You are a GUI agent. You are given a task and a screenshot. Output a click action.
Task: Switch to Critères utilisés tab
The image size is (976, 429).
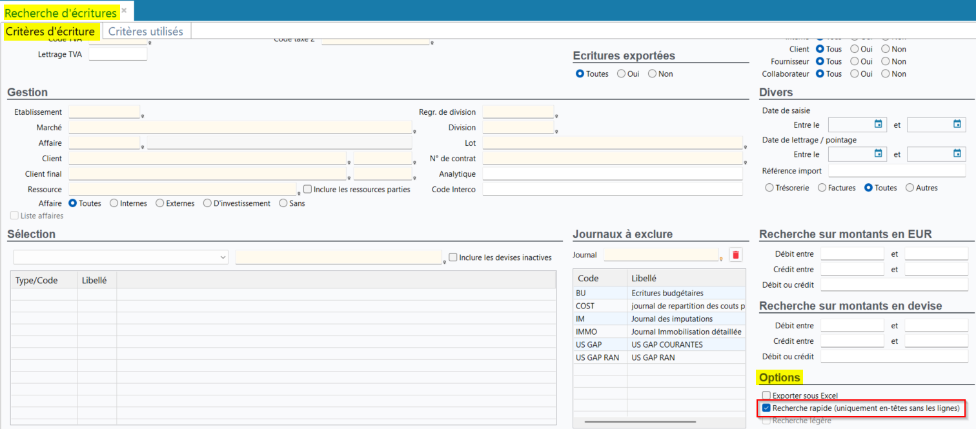[x=145, y=31]
